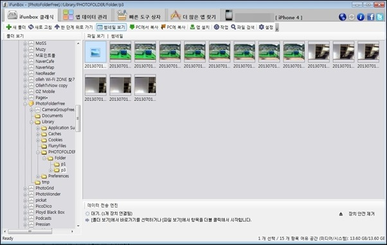This screenshot has height=245, width=387.
Task: Click tree scroll up arrow
Action: (x=78, y=44)
